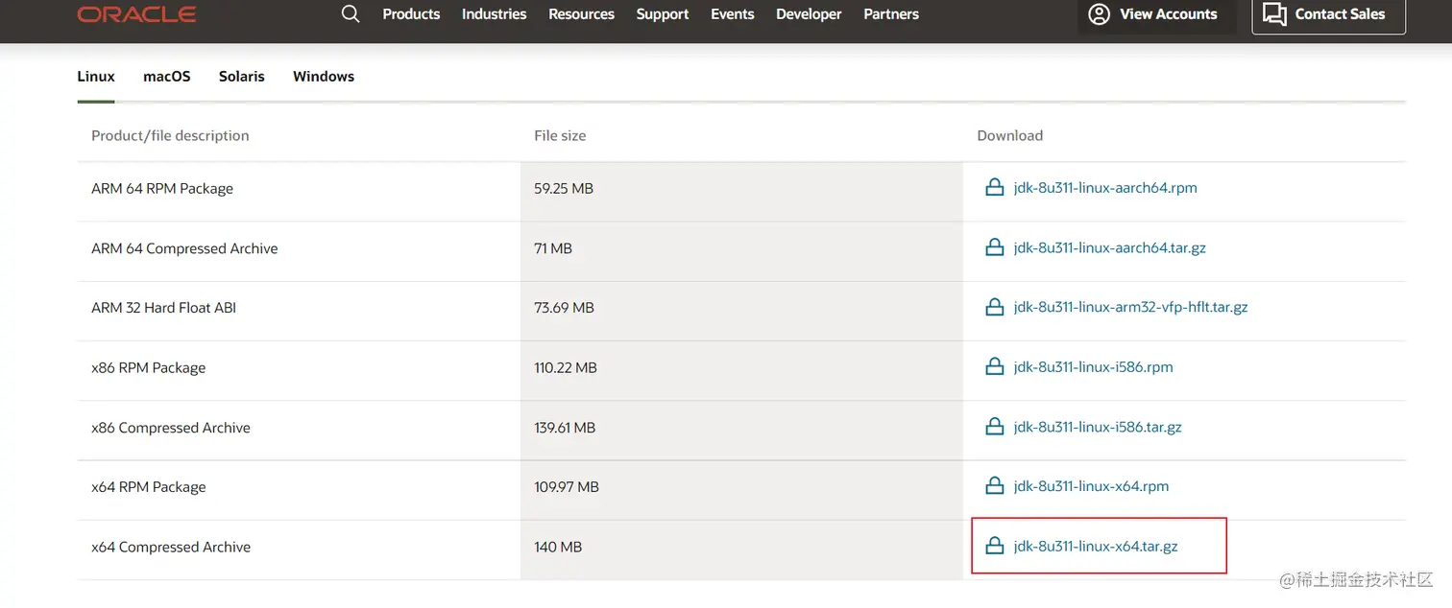Open the Events menu
1452x608 pixels.
(x=733, y=14)
